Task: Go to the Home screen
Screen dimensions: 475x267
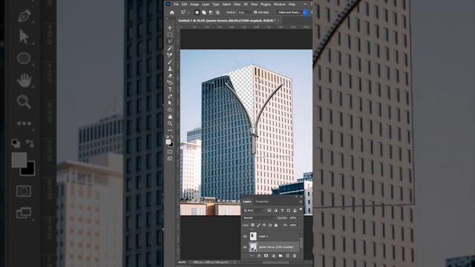Action: (171, 13)
